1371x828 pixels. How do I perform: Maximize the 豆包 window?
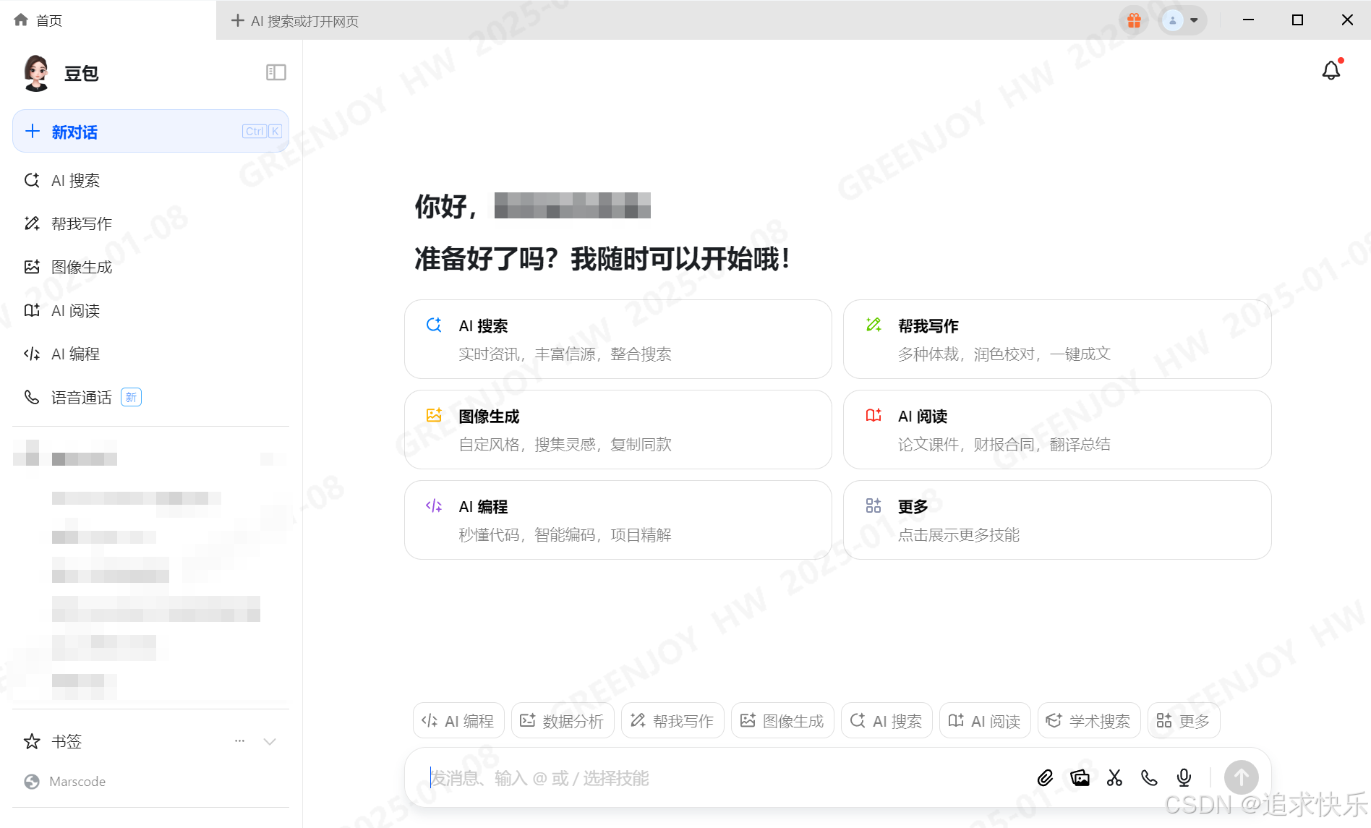[x=1297, y=20]
